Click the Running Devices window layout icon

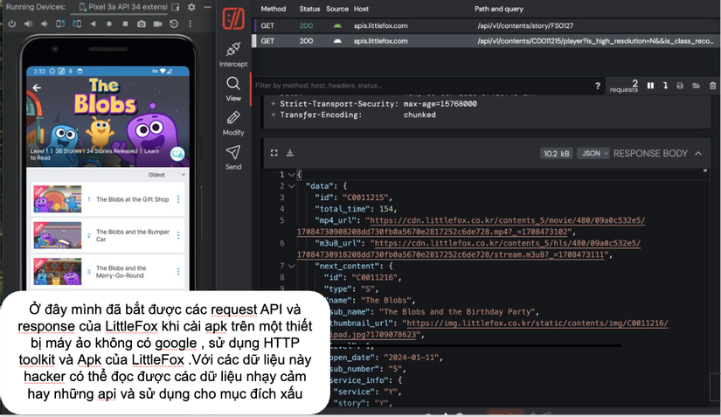tap(175, 7)
